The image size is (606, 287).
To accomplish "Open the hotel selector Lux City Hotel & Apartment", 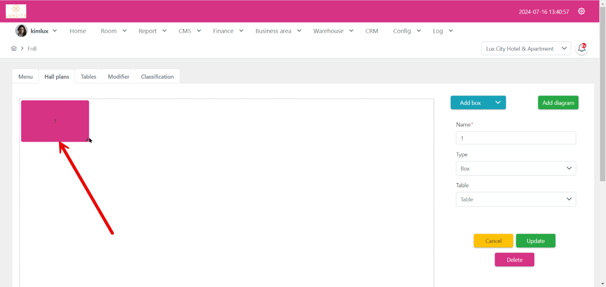I will (x=526, y=48).
